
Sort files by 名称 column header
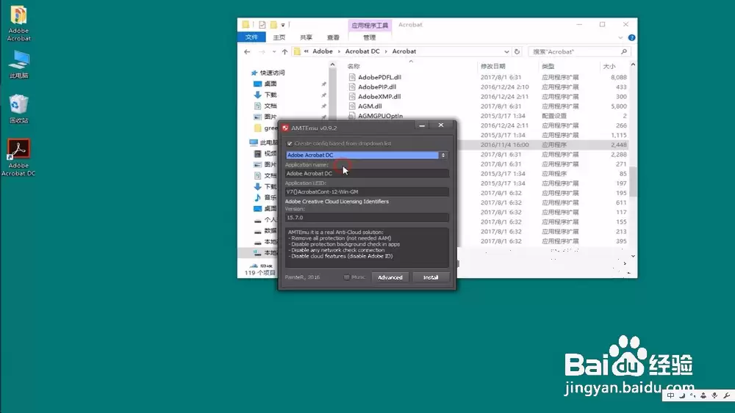coord(354,67)
